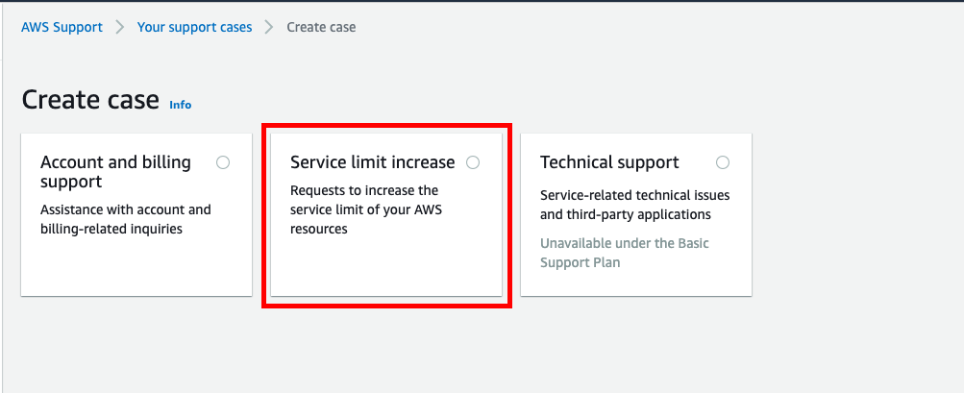Click the Create case page heading

coord(90,100)
